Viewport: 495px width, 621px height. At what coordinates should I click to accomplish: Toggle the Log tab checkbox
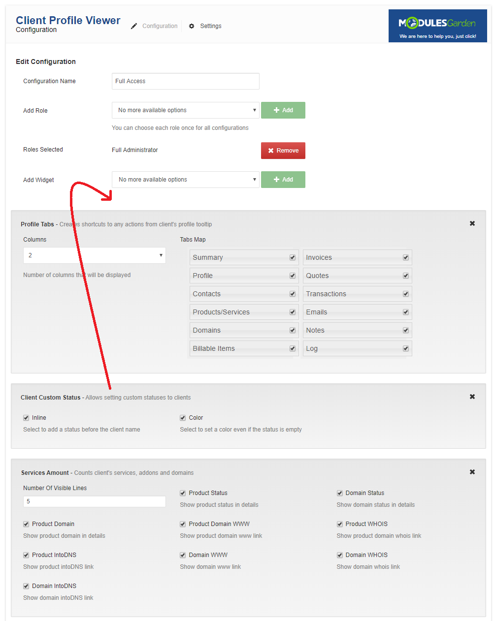point(406,348)
